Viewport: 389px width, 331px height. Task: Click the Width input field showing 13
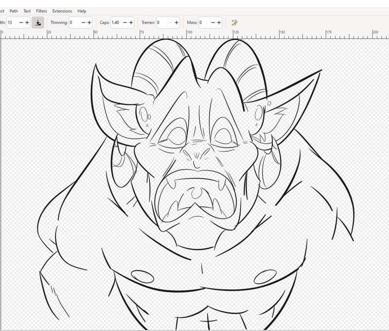[x=13, y=22]
